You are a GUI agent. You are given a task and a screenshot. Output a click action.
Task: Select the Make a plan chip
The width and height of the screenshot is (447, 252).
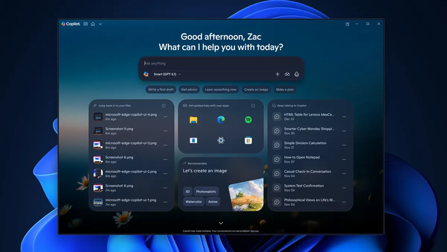tap(285, 90)
